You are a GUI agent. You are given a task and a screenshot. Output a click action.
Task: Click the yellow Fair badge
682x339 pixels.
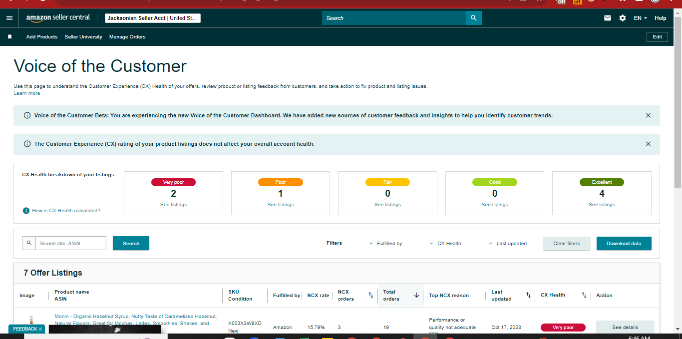click(x=387, y=182)
